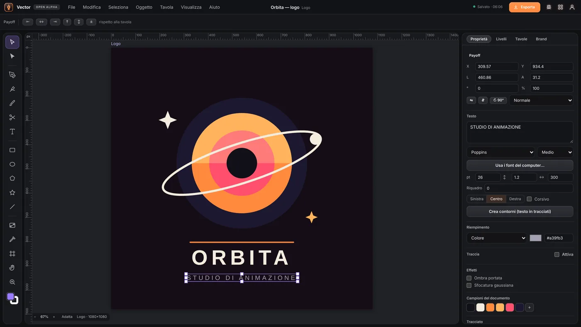Click the STUDIO DI ANIMAZIONE text box
The image size is (581, 327).
pos(520,132)
